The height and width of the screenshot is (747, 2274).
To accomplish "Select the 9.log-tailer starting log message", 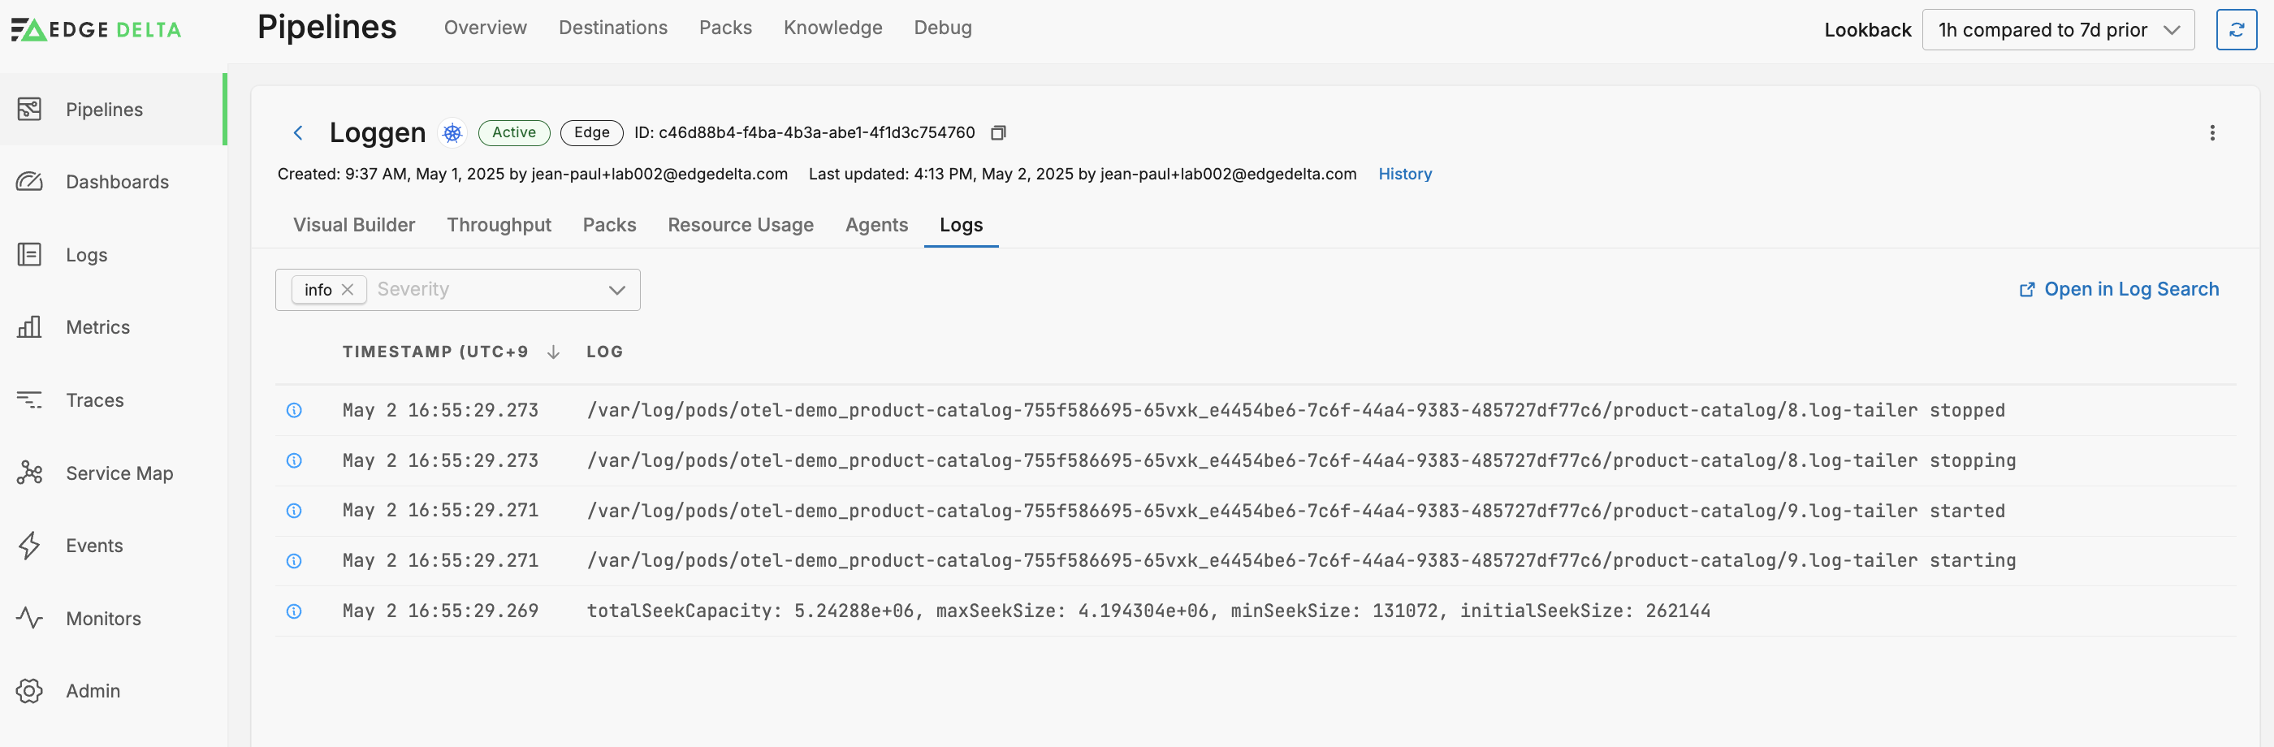I will 1301,561.
